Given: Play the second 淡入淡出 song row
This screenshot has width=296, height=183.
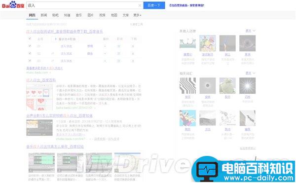Looking at the screenshot, I should [105, 54].
